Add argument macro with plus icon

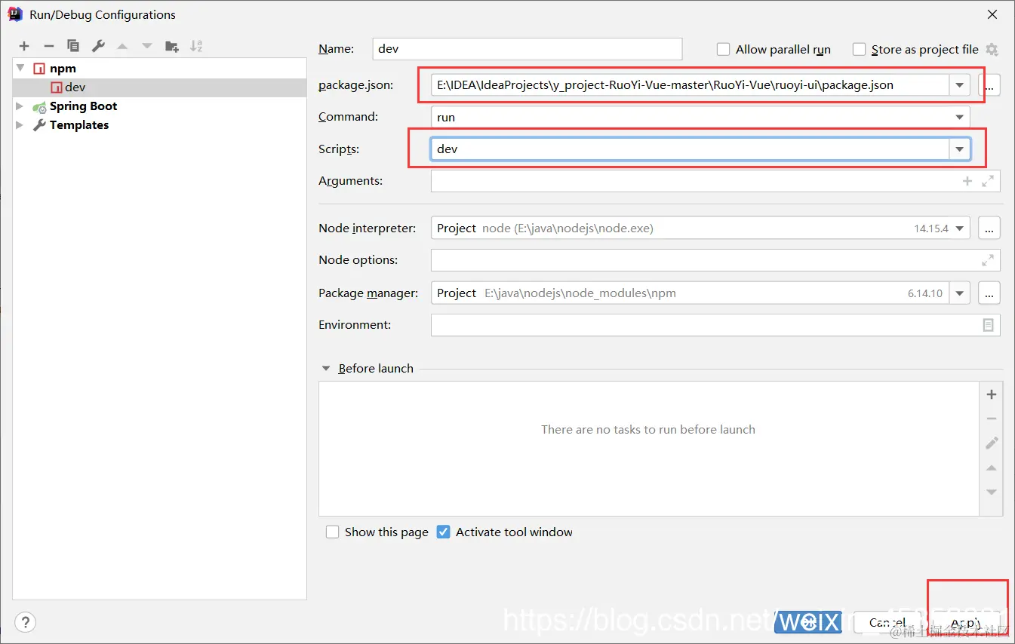click(967, 181)
